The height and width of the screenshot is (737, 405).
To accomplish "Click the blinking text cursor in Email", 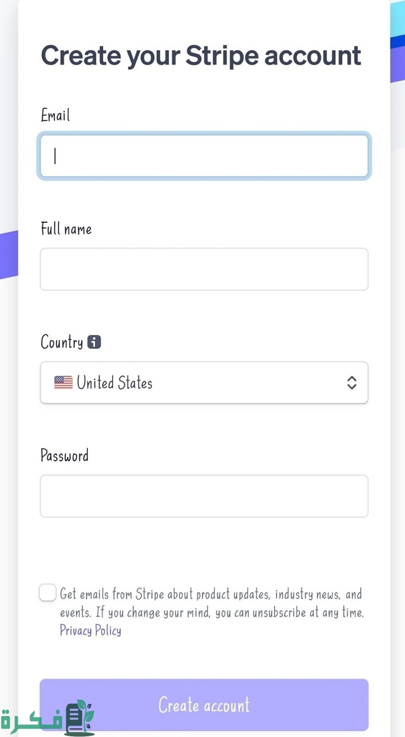I will 55,156.
